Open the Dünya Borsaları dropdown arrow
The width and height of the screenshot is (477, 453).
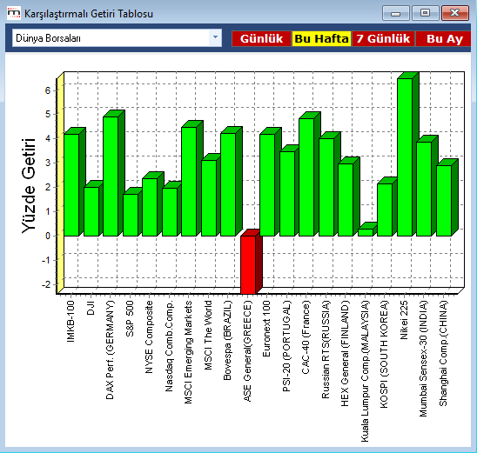click(x=215, y=37)
